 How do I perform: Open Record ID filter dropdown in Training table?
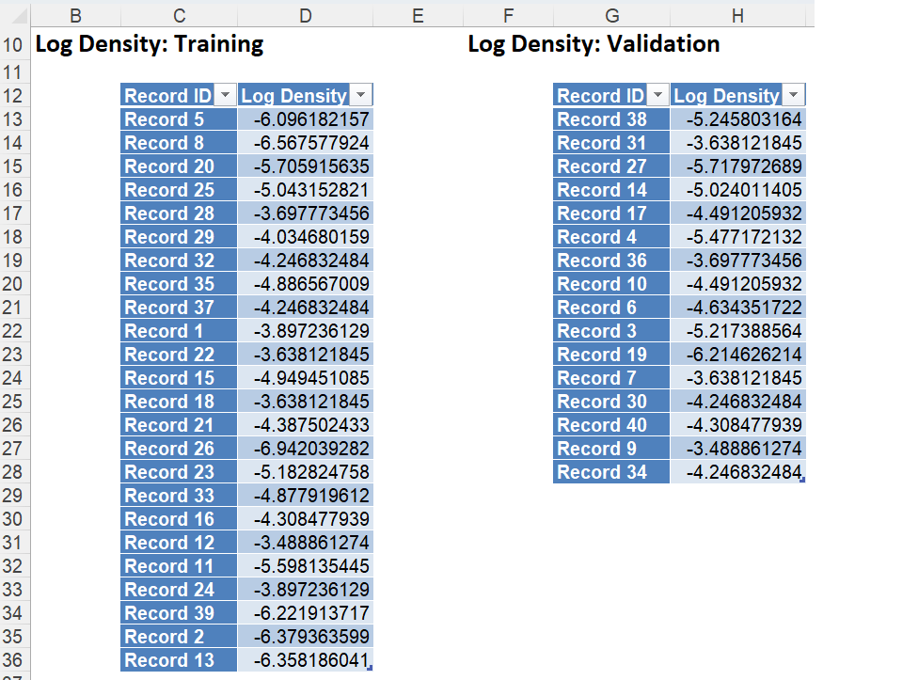pos(225,96)
